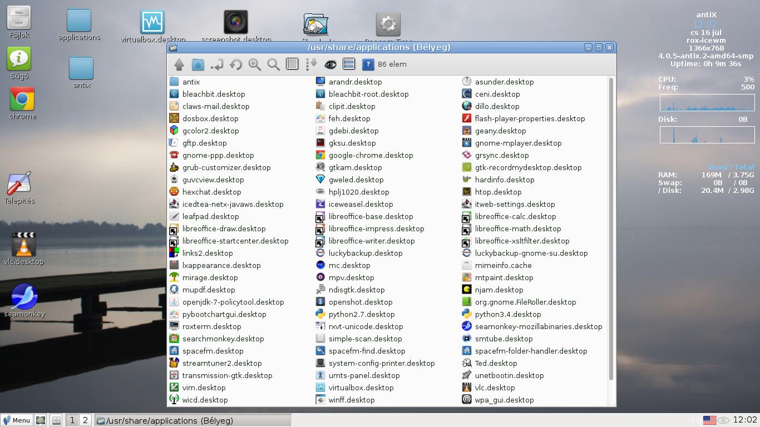This screenshot has height=427, width=760.
Task: Select google-chrome.desktop entry
Action: click(364, 155)
